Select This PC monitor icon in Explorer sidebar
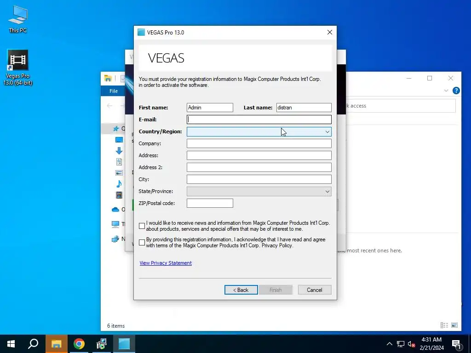 pyautogui.click(x=115, y=224)
